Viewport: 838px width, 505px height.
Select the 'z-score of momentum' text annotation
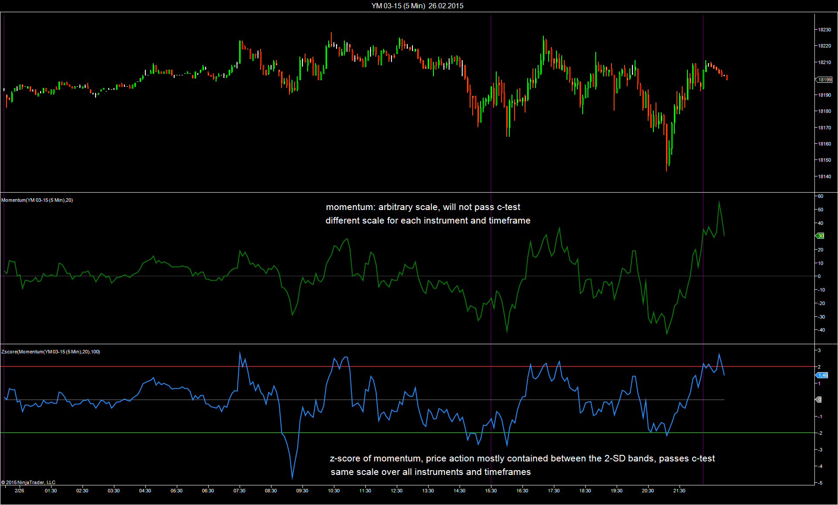522,458
